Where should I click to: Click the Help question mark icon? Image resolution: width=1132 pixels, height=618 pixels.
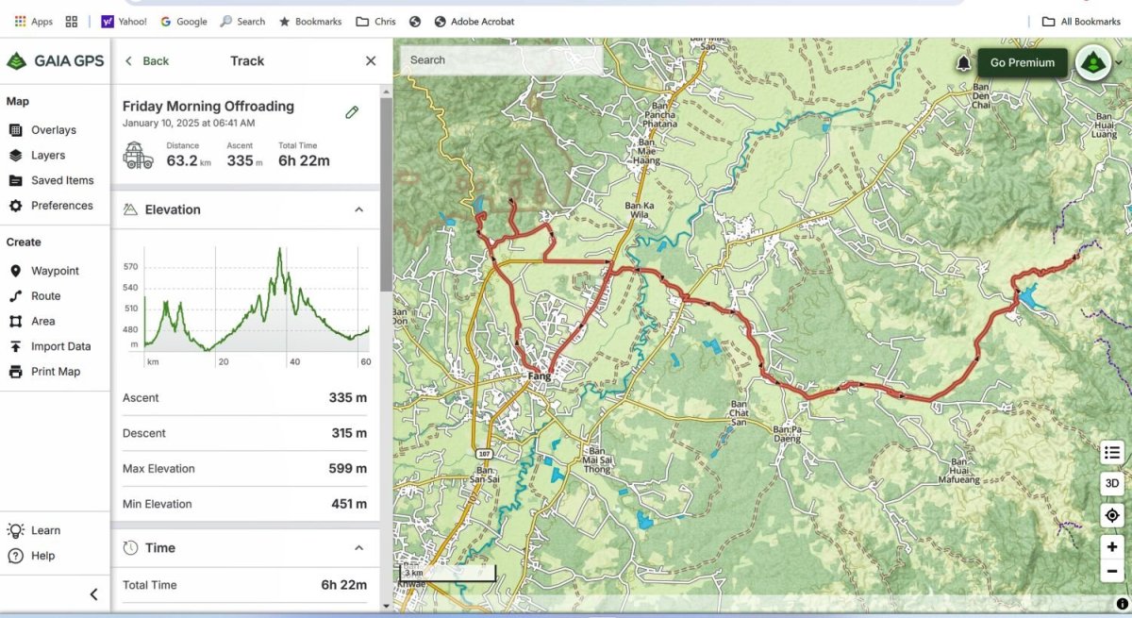[x=15, y=556]
